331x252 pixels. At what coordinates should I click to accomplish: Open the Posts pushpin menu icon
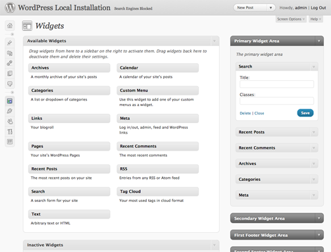10,43
